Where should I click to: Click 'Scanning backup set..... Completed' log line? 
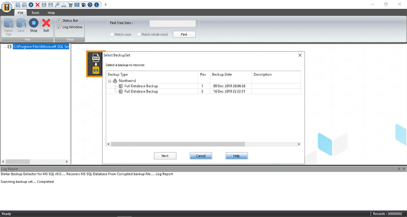pos(27,182)
